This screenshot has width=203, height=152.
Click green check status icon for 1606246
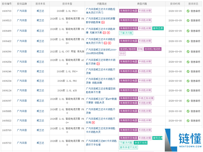pyautogui.click(x=188, y=71)
